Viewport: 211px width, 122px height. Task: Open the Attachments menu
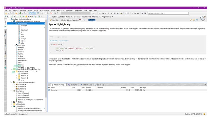click(44, 10)
